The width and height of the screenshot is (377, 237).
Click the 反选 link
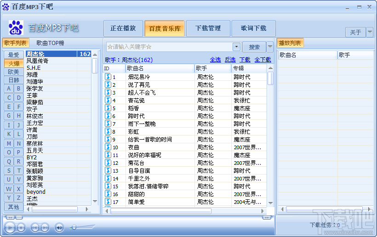tap(230, 60)
